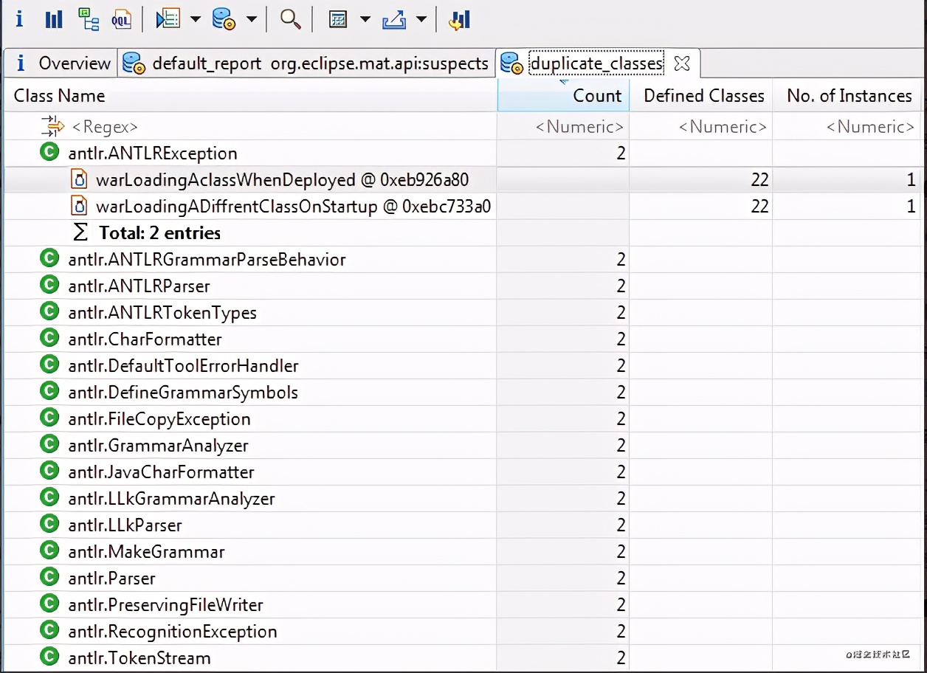
Task: Open the heap dump Overview info icon in toolbar
Action: tap(19, 19)
